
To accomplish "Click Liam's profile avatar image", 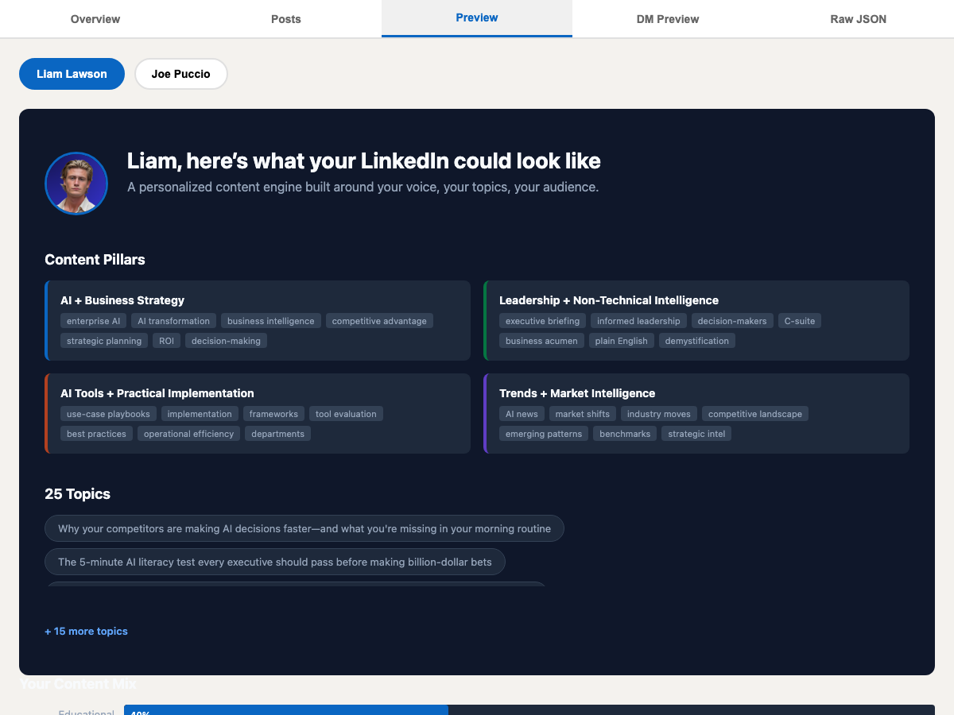I will (x=76, y=183).
